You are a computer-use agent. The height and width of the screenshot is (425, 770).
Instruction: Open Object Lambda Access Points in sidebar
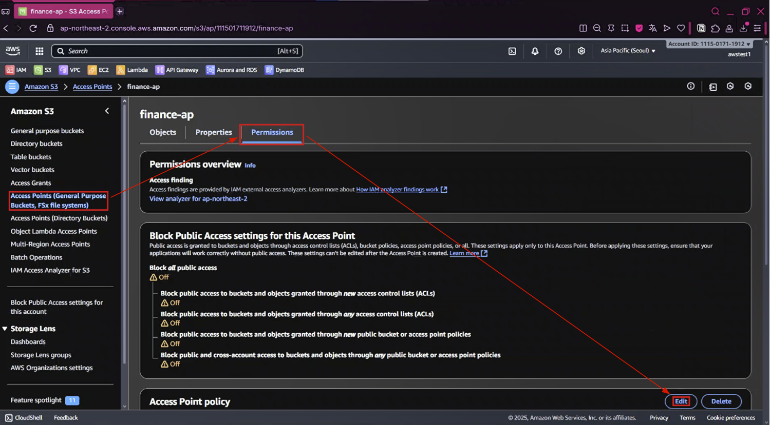[54, 231]
